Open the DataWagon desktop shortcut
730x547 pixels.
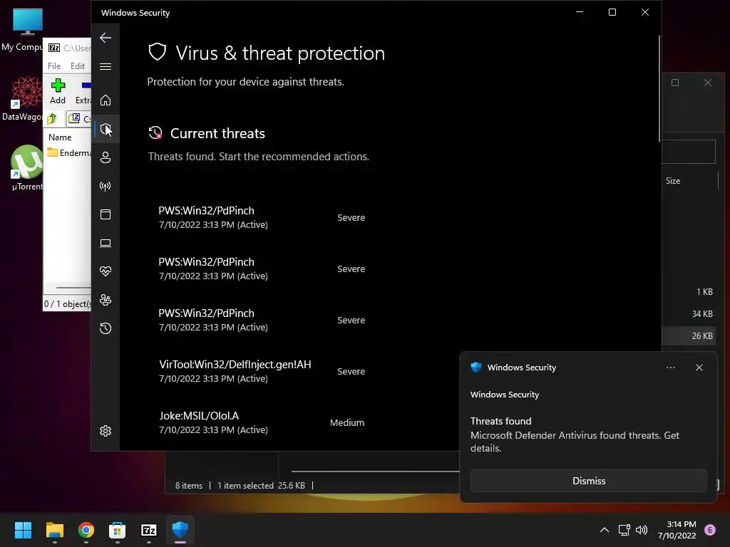click(24, 98)
